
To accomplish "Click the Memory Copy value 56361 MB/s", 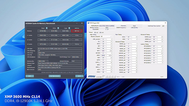I will pyautogui.click(x=65, y=31).
